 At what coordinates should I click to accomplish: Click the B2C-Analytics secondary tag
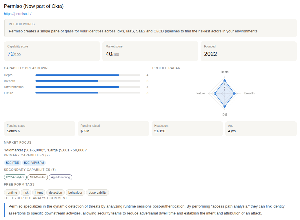15,177
